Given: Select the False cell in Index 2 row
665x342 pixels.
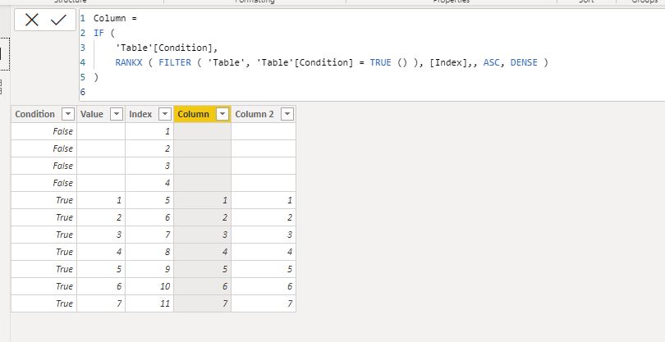Looking at the screenshot, I should (44, 148).
